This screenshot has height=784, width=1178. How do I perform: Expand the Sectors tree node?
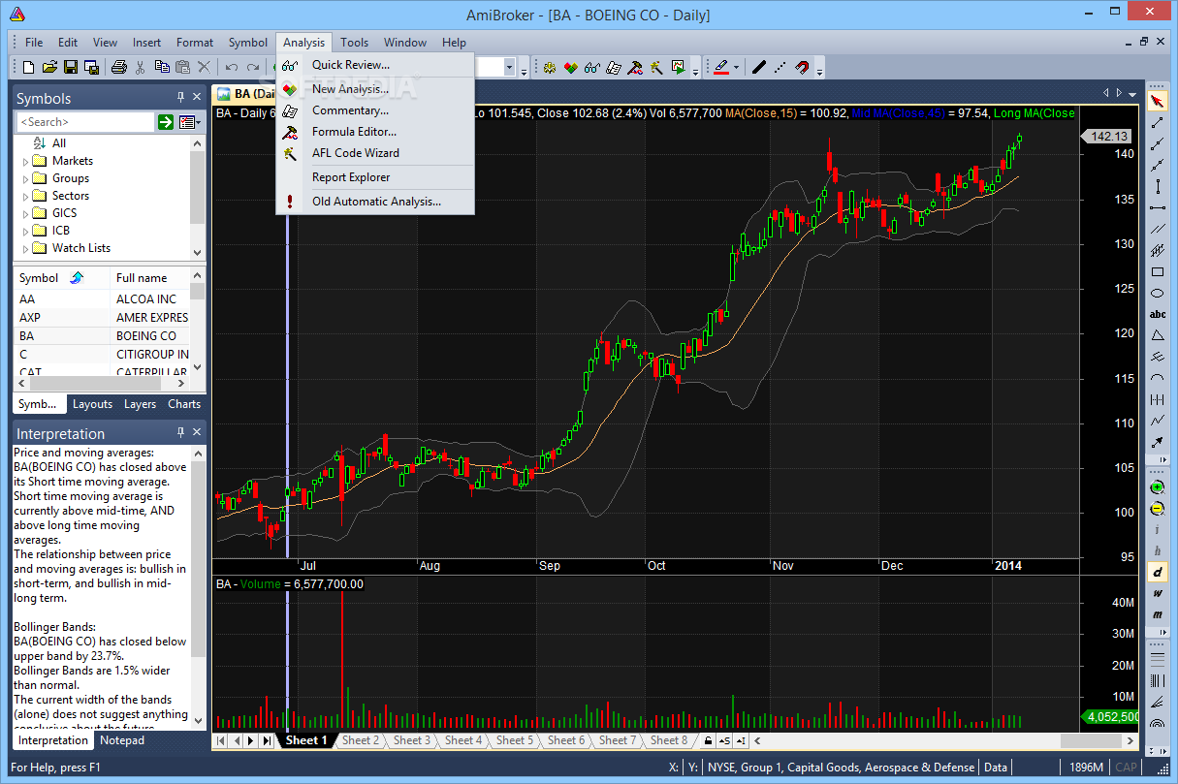[x=25, y=196]
